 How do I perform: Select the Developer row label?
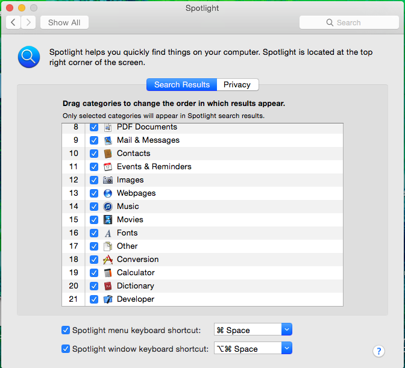pyautogui.click(x=136, y=299)
